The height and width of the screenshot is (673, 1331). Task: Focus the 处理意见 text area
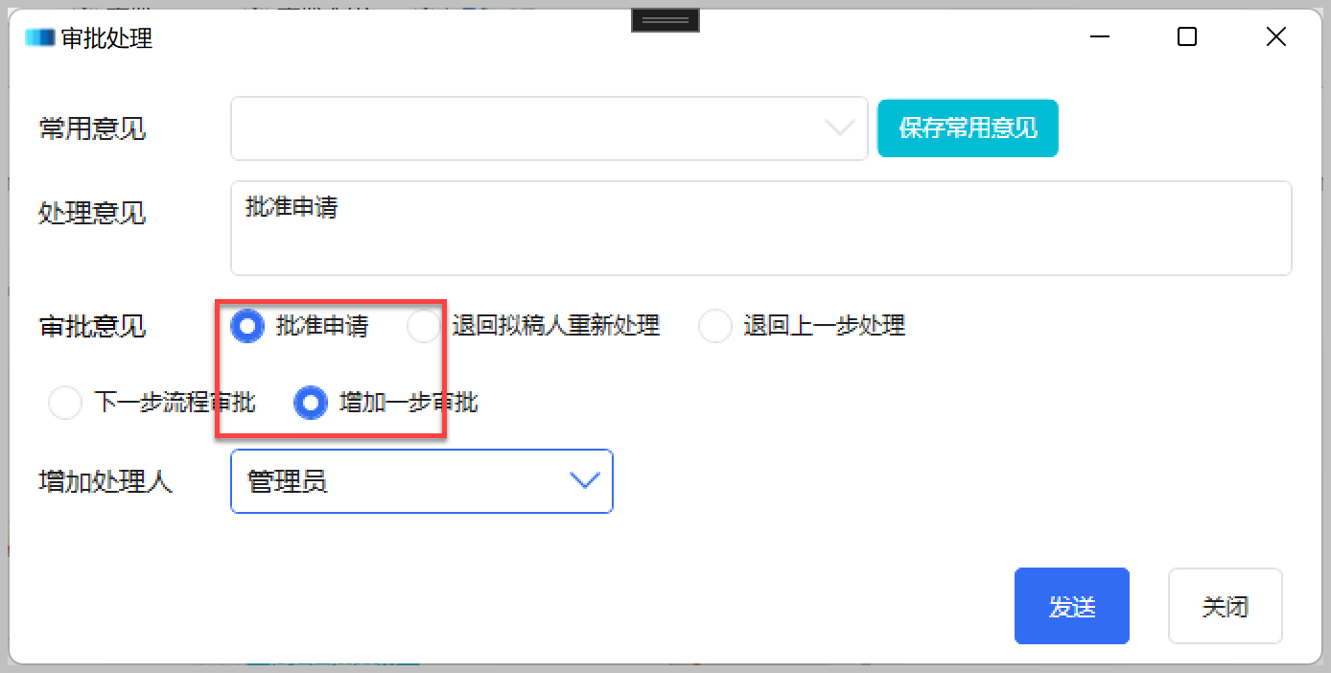click(761, 228)
